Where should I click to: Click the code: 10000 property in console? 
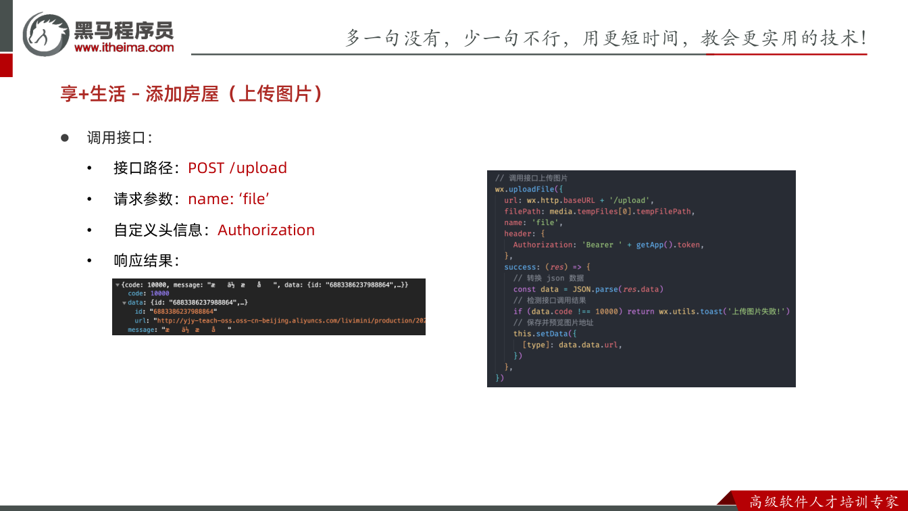(x=148, y=294)
